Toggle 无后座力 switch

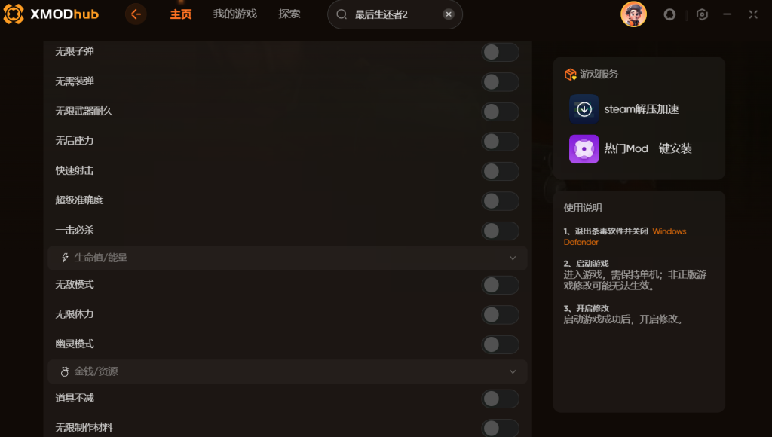click(x=500, y=141)
